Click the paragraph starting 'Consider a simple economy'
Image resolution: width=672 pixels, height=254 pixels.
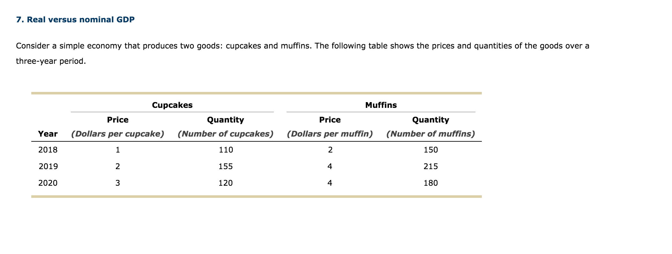pyautogui.click(x=302, y=53)
